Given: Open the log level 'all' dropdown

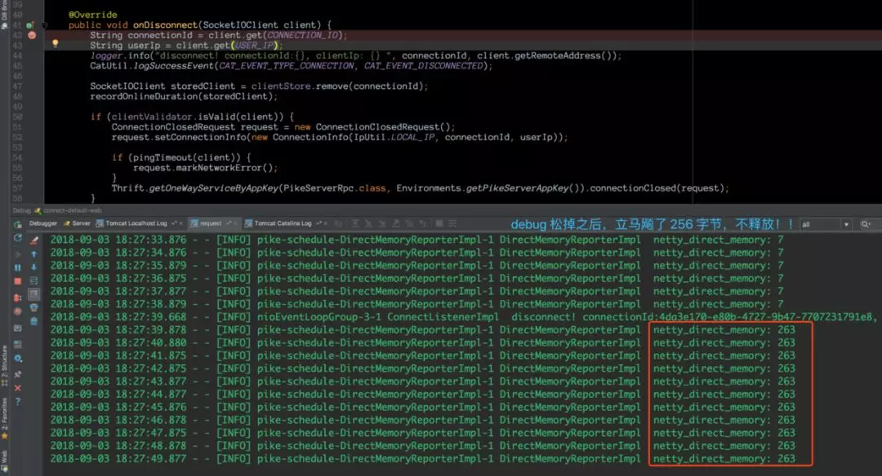Looking at the screenshot, I should 825,224.
